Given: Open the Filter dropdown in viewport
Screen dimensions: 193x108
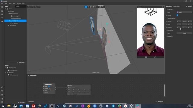Looking at the screenshot, I should [x=37, y=7].
